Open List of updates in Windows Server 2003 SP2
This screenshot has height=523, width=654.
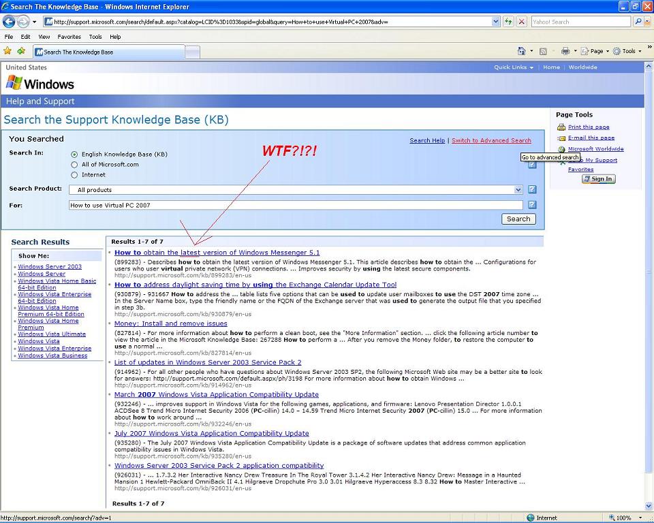click(x=208, y=362)
